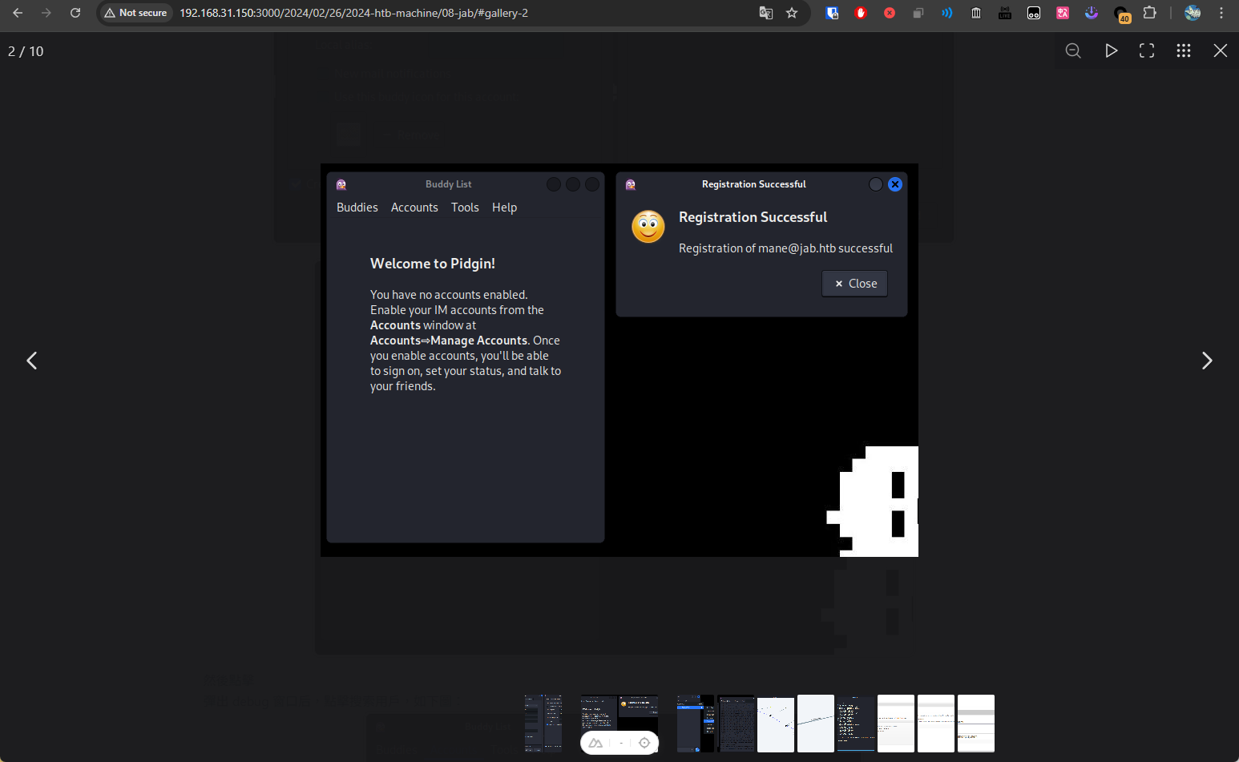1239x762 pixels.
Task: Open the Google Translate page icon
Action: point(766,13)
